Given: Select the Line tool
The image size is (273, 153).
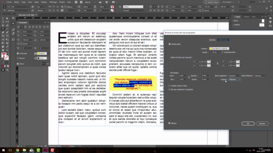Looking at the screenshot, I should (x=7, y=29).
